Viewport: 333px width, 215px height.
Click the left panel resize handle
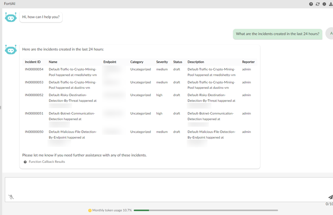[x=1, y=108]
